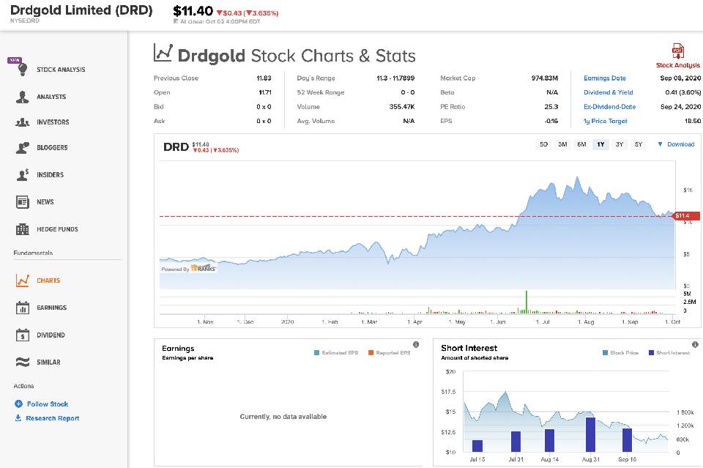The width and height of the screenshot is (703, 468).
Task: Open the Insiders icon
Action: point(23,175)
